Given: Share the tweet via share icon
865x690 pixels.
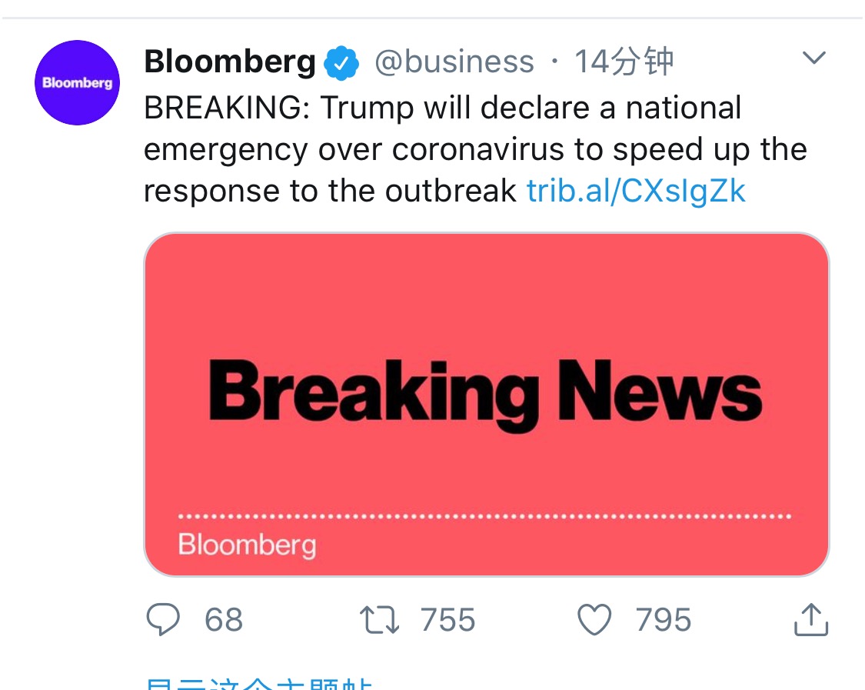Looking at the screenshot, I should pos(810,620).
